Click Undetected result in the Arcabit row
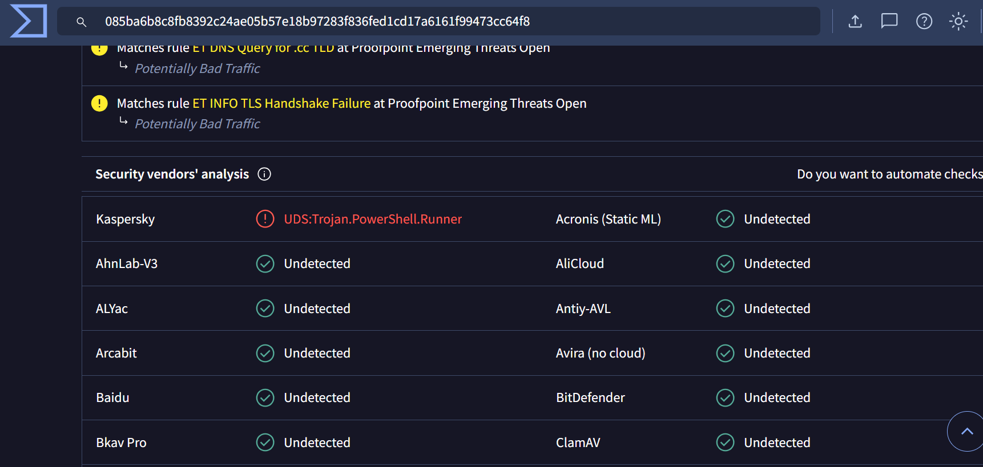The width and height of the screenshot is (983, 467). 317,353
